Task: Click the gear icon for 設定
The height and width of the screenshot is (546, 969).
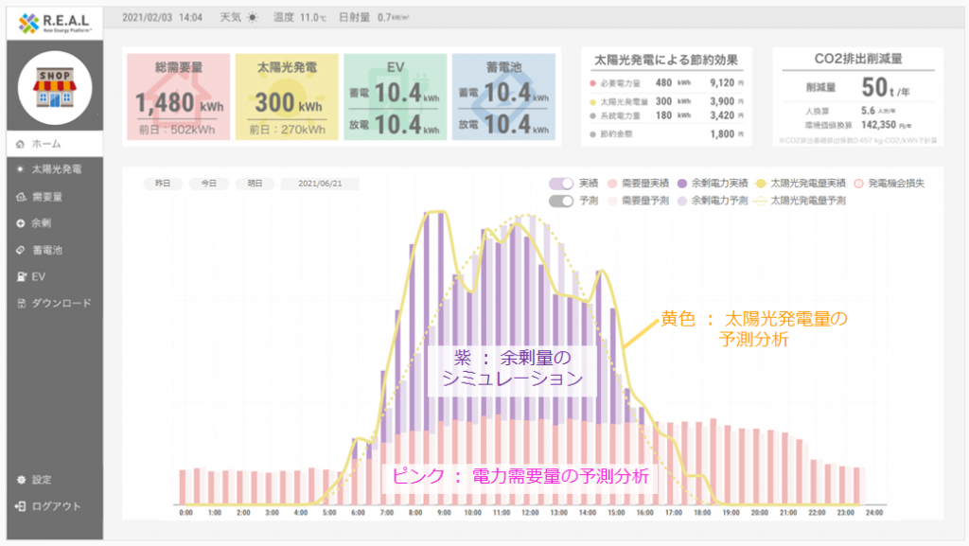Action: click(x=21, y=480)
